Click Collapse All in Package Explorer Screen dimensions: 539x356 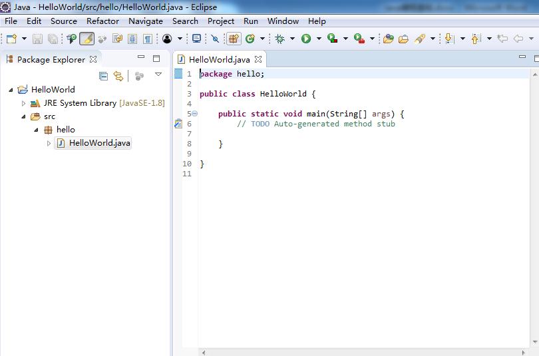point(103,76)
